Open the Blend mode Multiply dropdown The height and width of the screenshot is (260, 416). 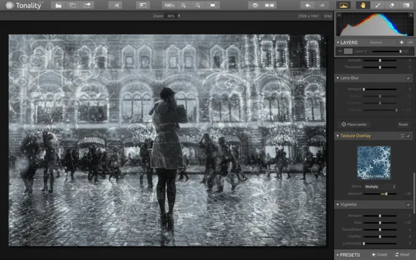click(380, 186)
